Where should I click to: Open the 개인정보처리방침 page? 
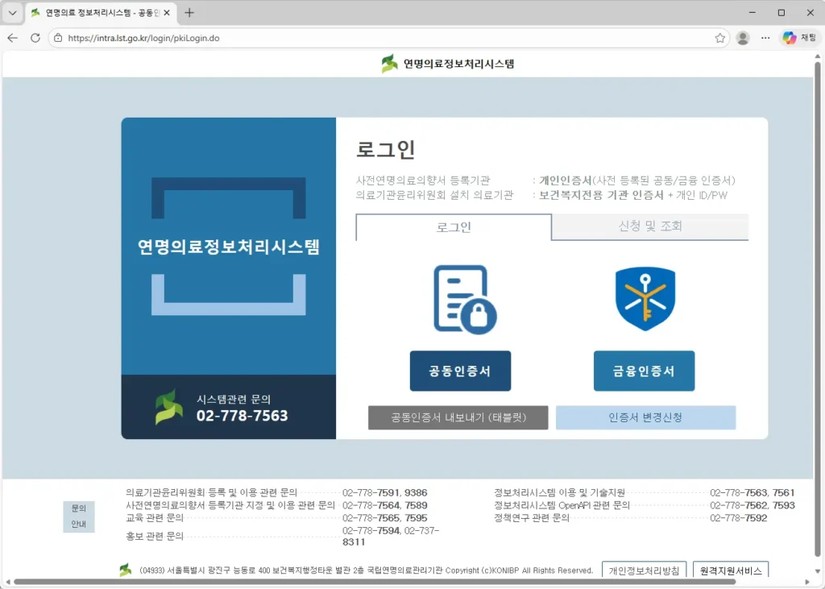[644, 570]
